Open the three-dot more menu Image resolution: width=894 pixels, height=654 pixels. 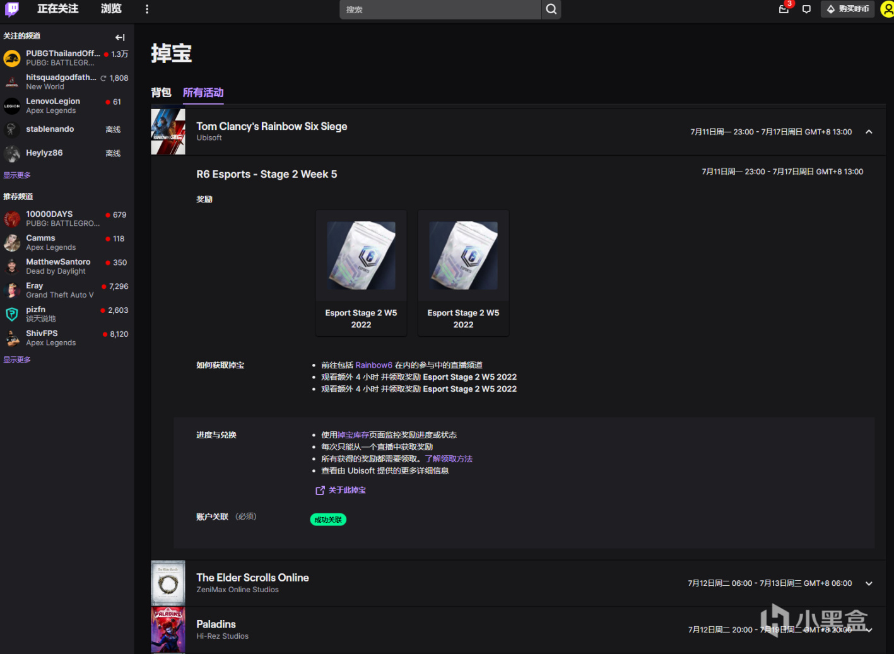click(x=147, y=9)
